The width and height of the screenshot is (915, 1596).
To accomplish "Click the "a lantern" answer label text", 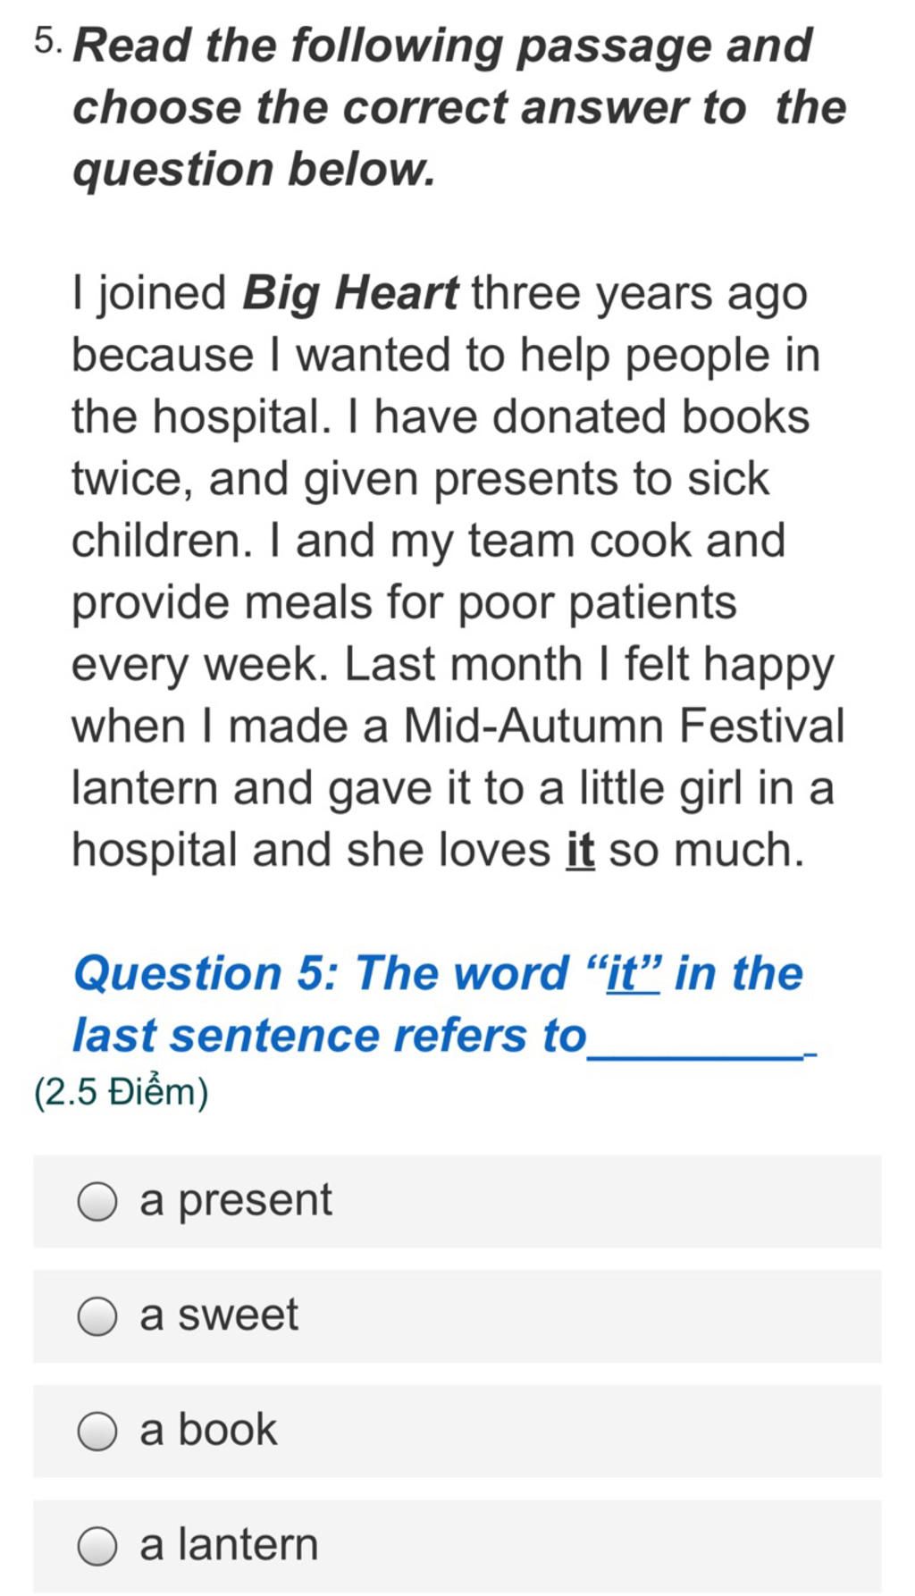I will [229, 1544].
